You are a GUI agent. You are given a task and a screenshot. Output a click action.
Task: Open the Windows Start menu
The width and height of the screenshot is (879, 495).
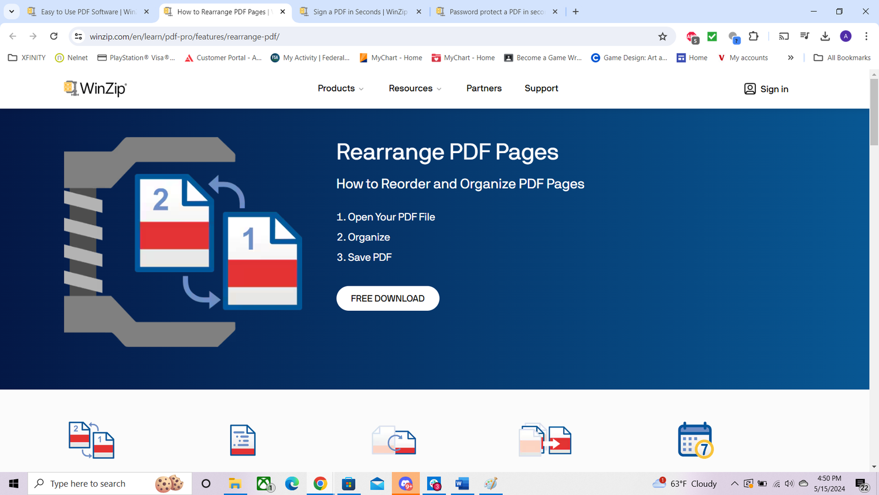13,484
